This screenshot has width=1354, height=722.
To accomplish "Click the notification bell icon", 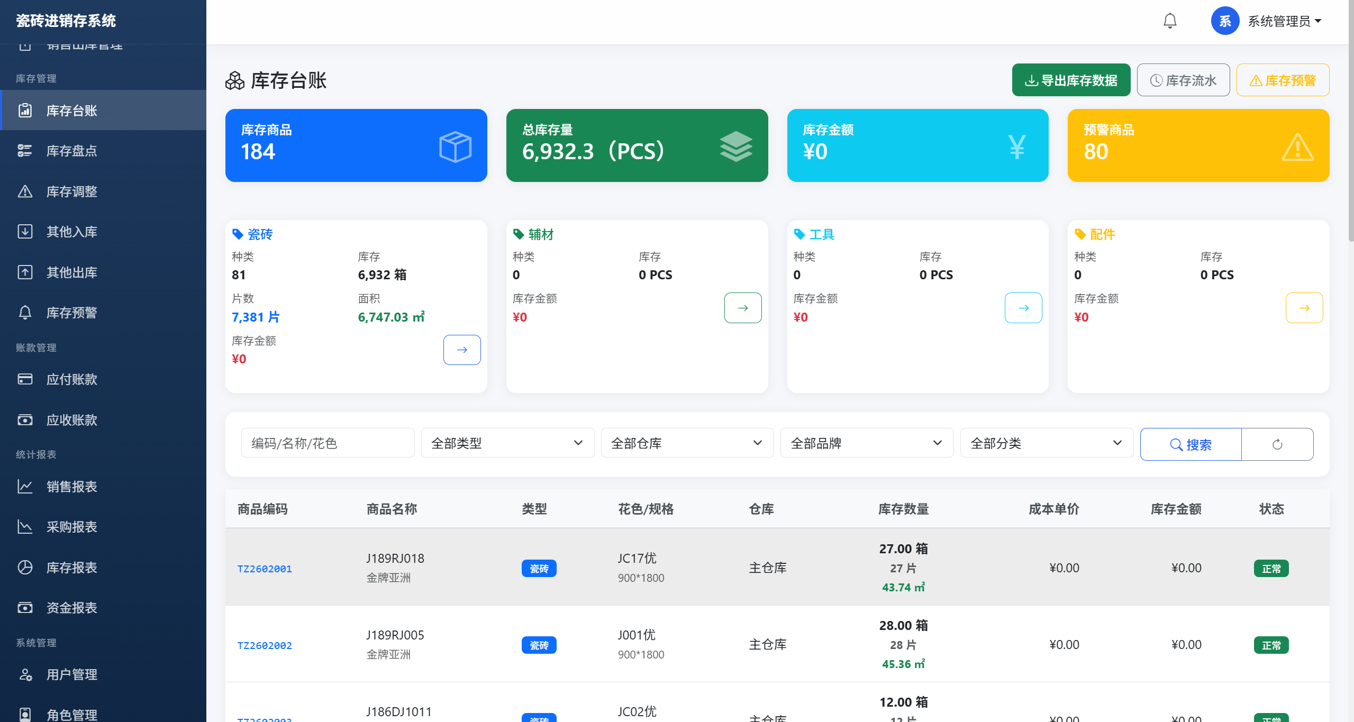I will point(1170,21).
